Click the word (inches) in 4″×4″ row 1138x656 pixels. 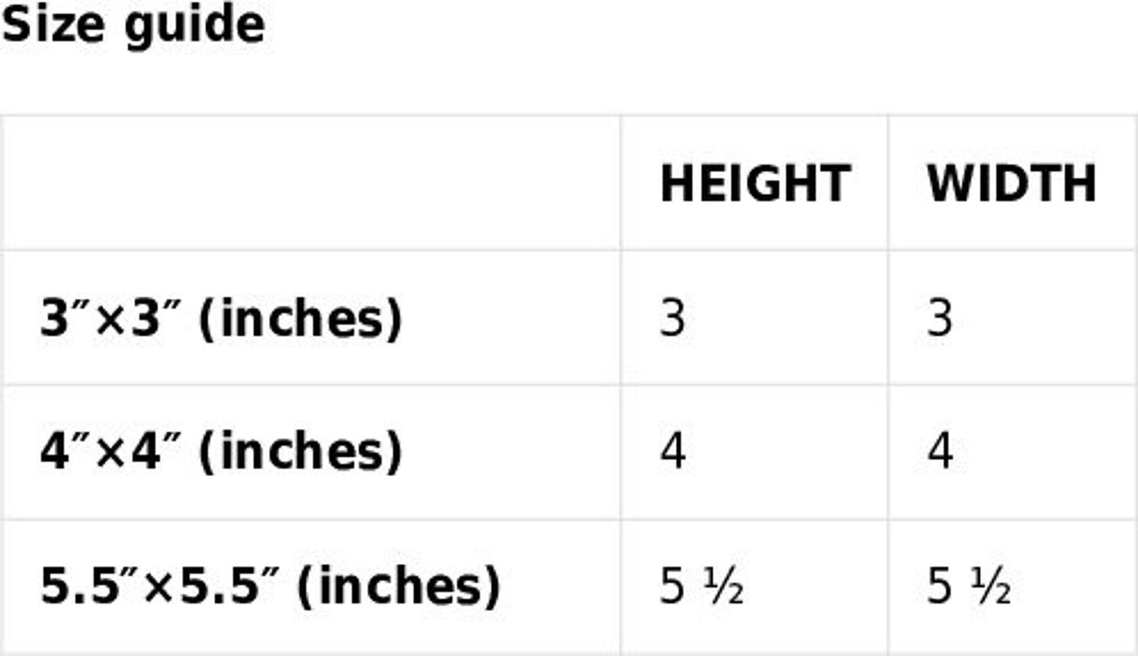pyautogui.click(x=300, y=452)
